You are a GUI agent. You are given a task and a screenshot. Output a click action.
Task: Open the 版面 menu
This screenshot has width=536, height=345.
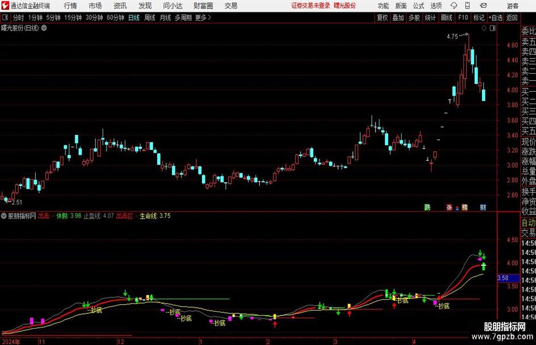401,6
